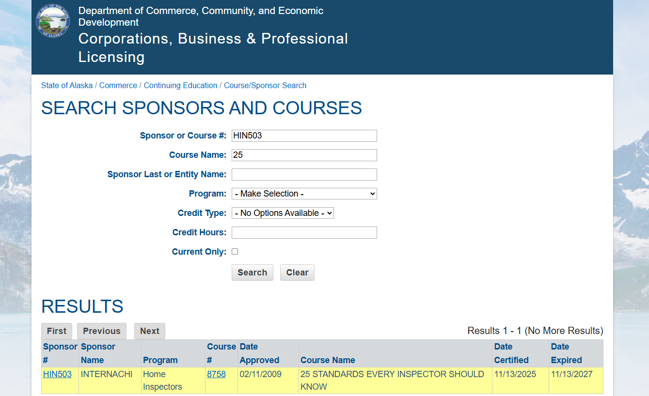Click the Previous results button
Screen dimensions: 649x396
point(101,331)
